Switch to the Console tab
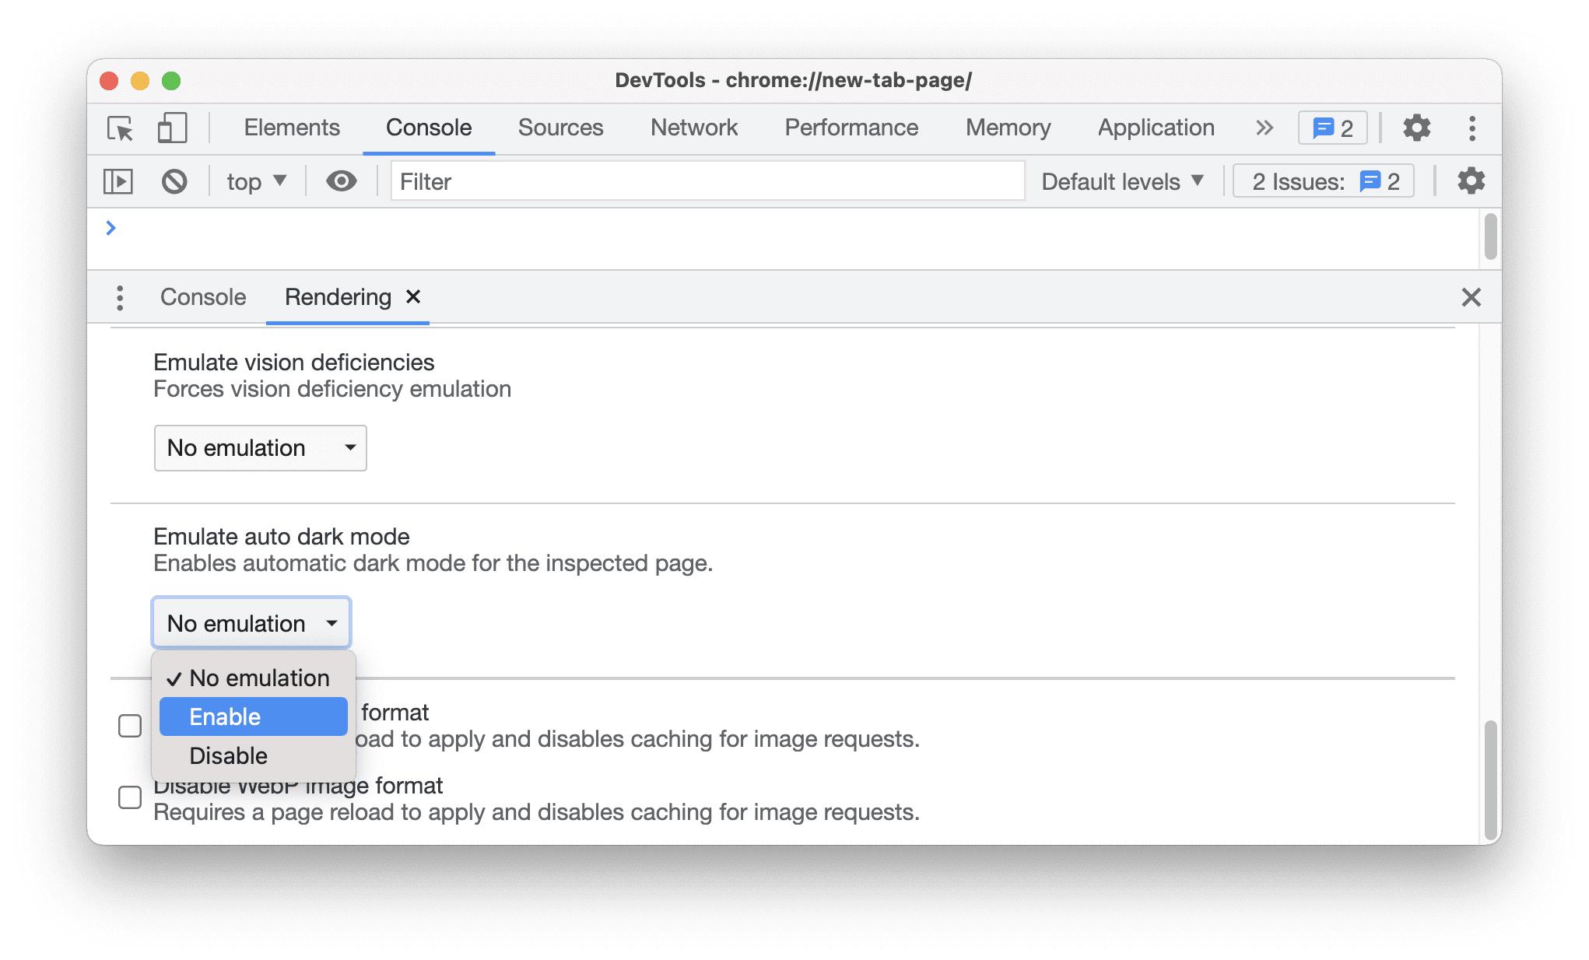1589x960 pixels. tap(202, 296)
